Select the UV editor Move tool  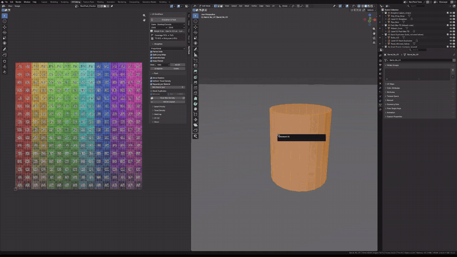[4, 27]
